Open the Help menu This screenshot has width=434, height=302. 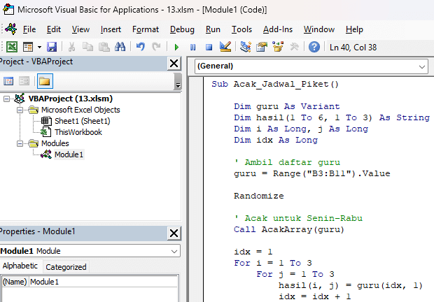point(354,29)
